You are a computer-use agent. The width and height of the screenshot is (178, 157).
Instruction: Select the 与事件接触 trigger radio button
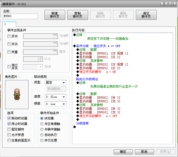pos(42,129)
